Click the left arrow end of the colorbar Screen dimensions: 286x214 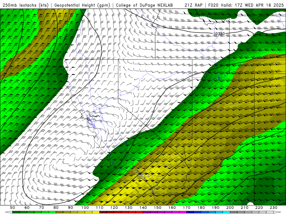9,212
